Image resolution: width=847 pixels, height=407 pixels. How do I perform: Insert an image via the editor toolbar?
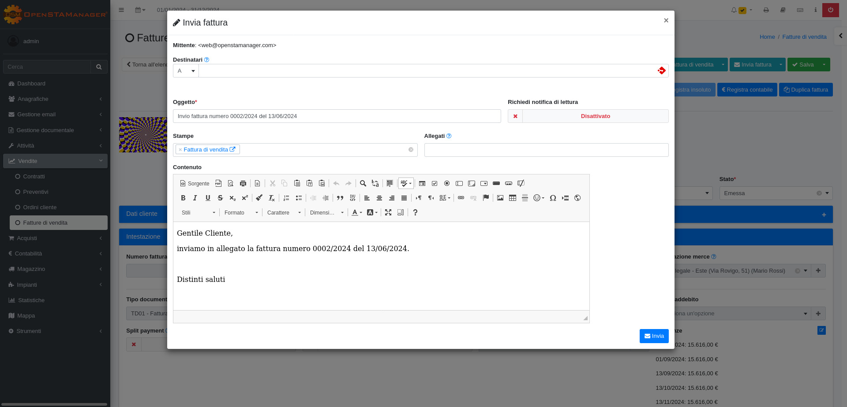tap(500, 198)
